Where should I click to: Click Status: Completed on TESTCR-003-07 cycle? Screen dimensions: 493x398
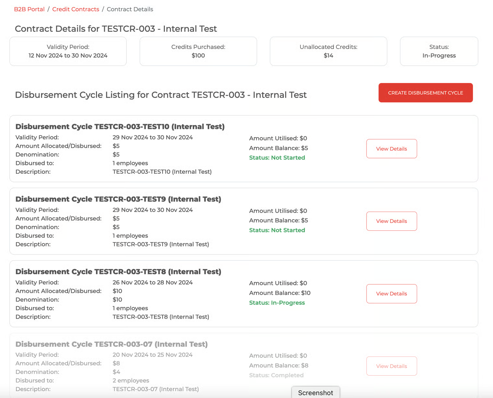(x=276, y=375)
